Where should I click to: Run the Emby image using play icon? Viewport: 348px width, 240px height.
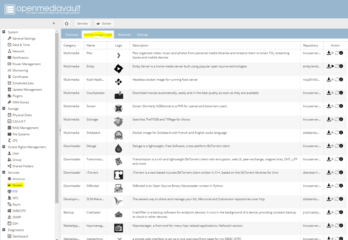tap(333, 66)
